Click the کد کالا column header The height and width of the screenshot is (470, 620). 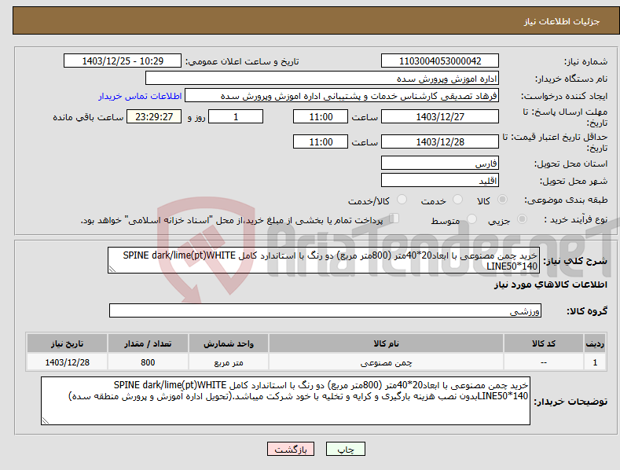(544, 343)
